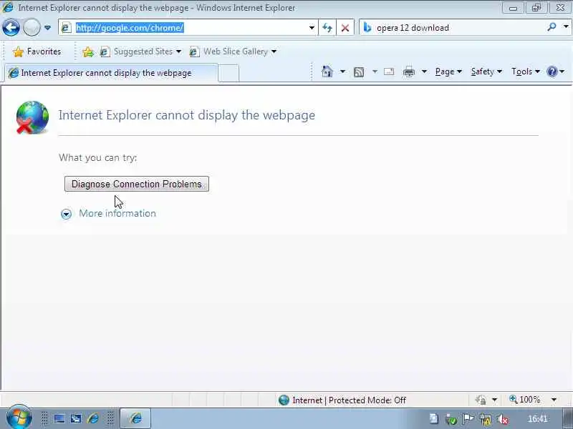Open the Windows Start menu
The height and width of the screenshot is (429, 573).
coord(19,417)
